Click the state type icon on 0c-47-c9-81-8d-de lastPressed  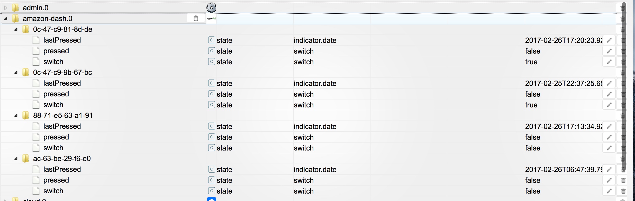click(x=211, y=40)
